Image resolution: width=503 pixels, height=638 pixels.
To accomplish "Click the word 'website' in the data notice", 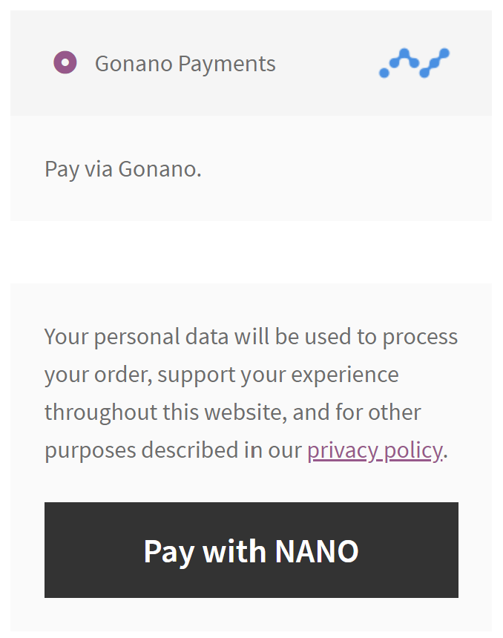I will tap(240, 412).
